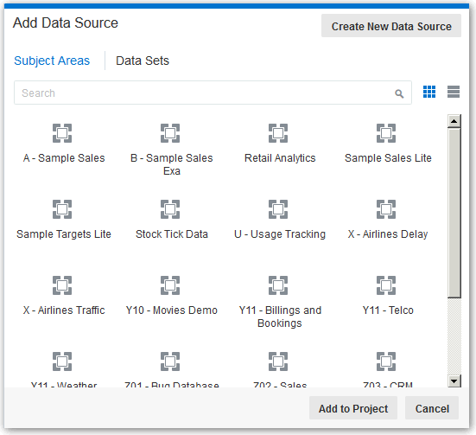
Task: Pick the X - Airlines Delay icon
Action: pos(386,209)
